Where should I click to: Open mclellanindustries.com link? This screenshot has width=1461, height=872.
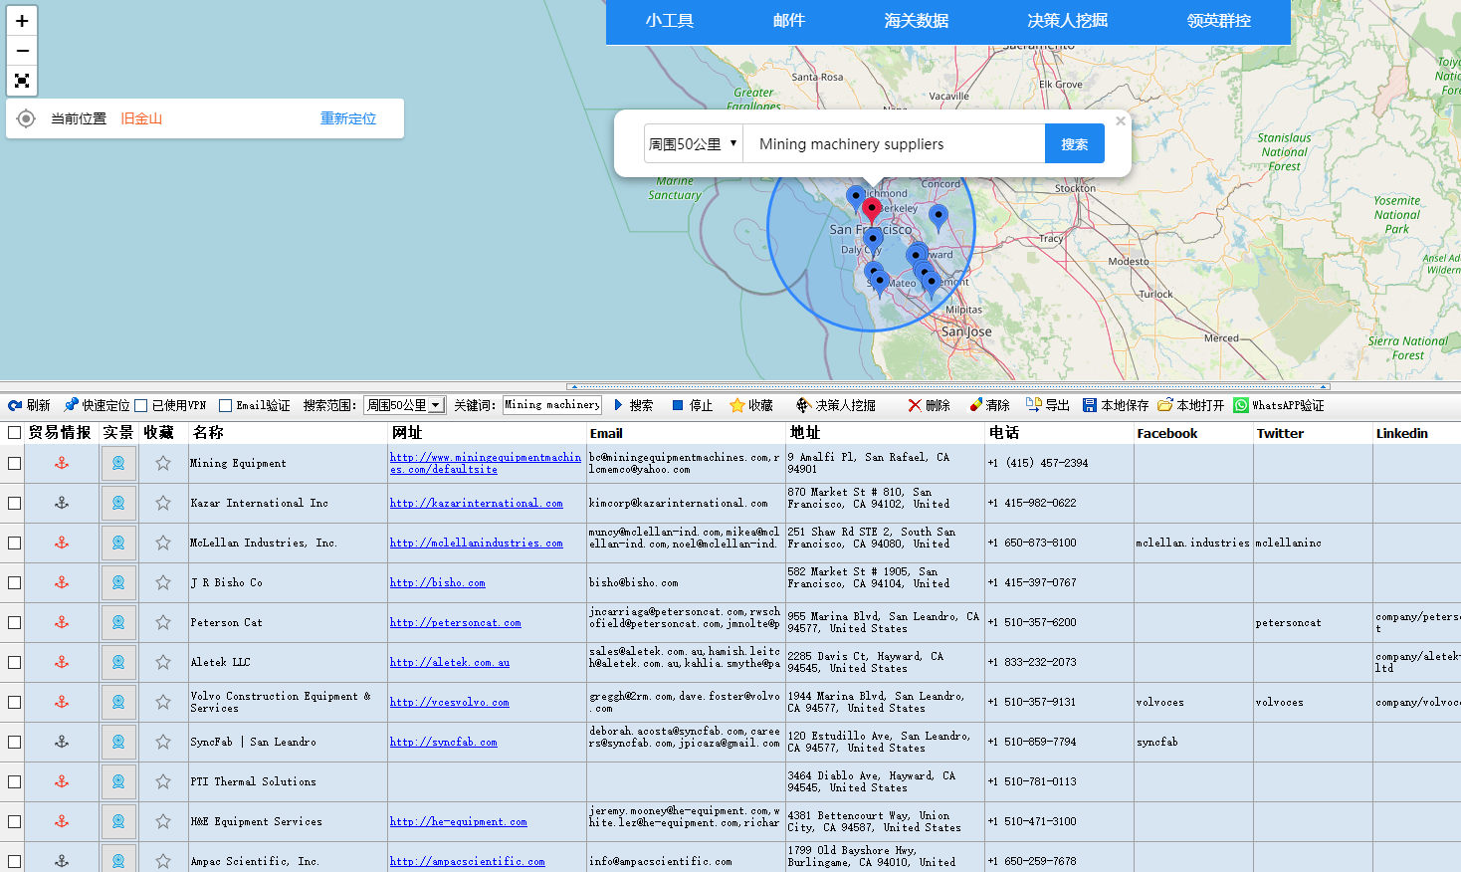point(477,544)
